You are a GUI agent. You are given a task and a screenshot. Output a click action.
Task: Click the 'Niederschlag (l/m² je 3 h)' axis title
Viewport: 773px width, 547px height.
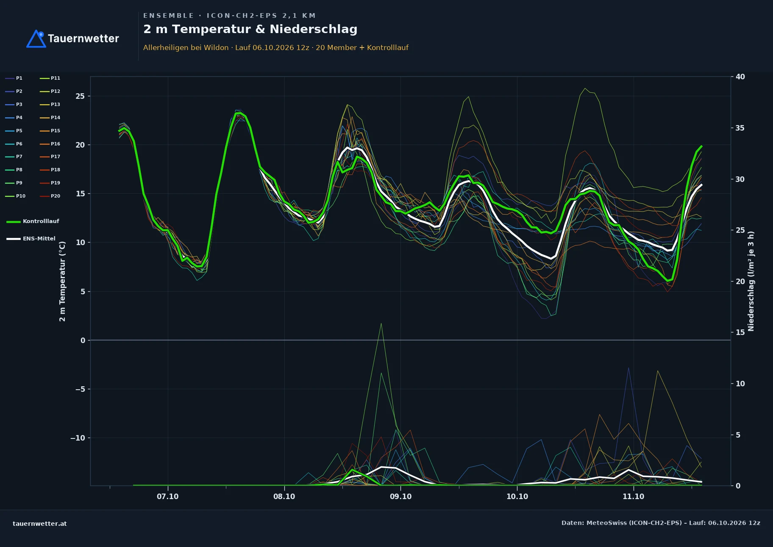point(751,281)
